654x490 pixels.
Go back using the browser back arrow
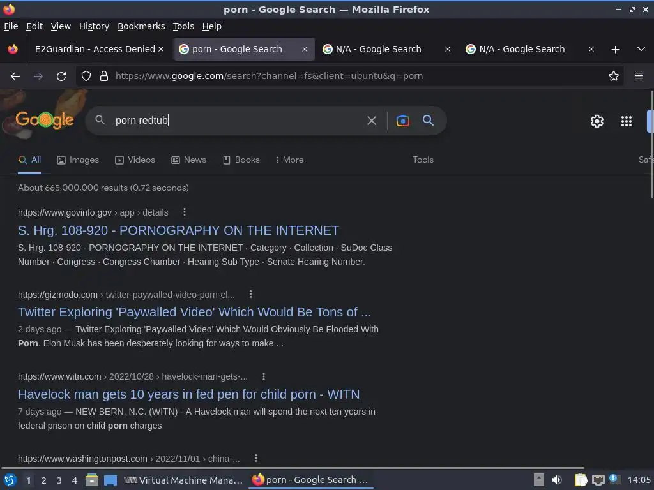pos(15,77)
